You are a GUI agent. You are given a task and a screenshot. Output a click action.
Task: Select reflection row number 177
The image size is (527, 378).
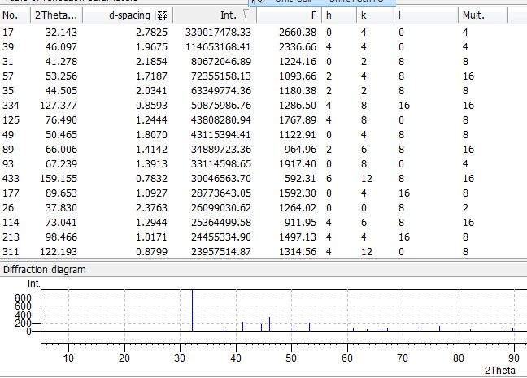[263, 193]
